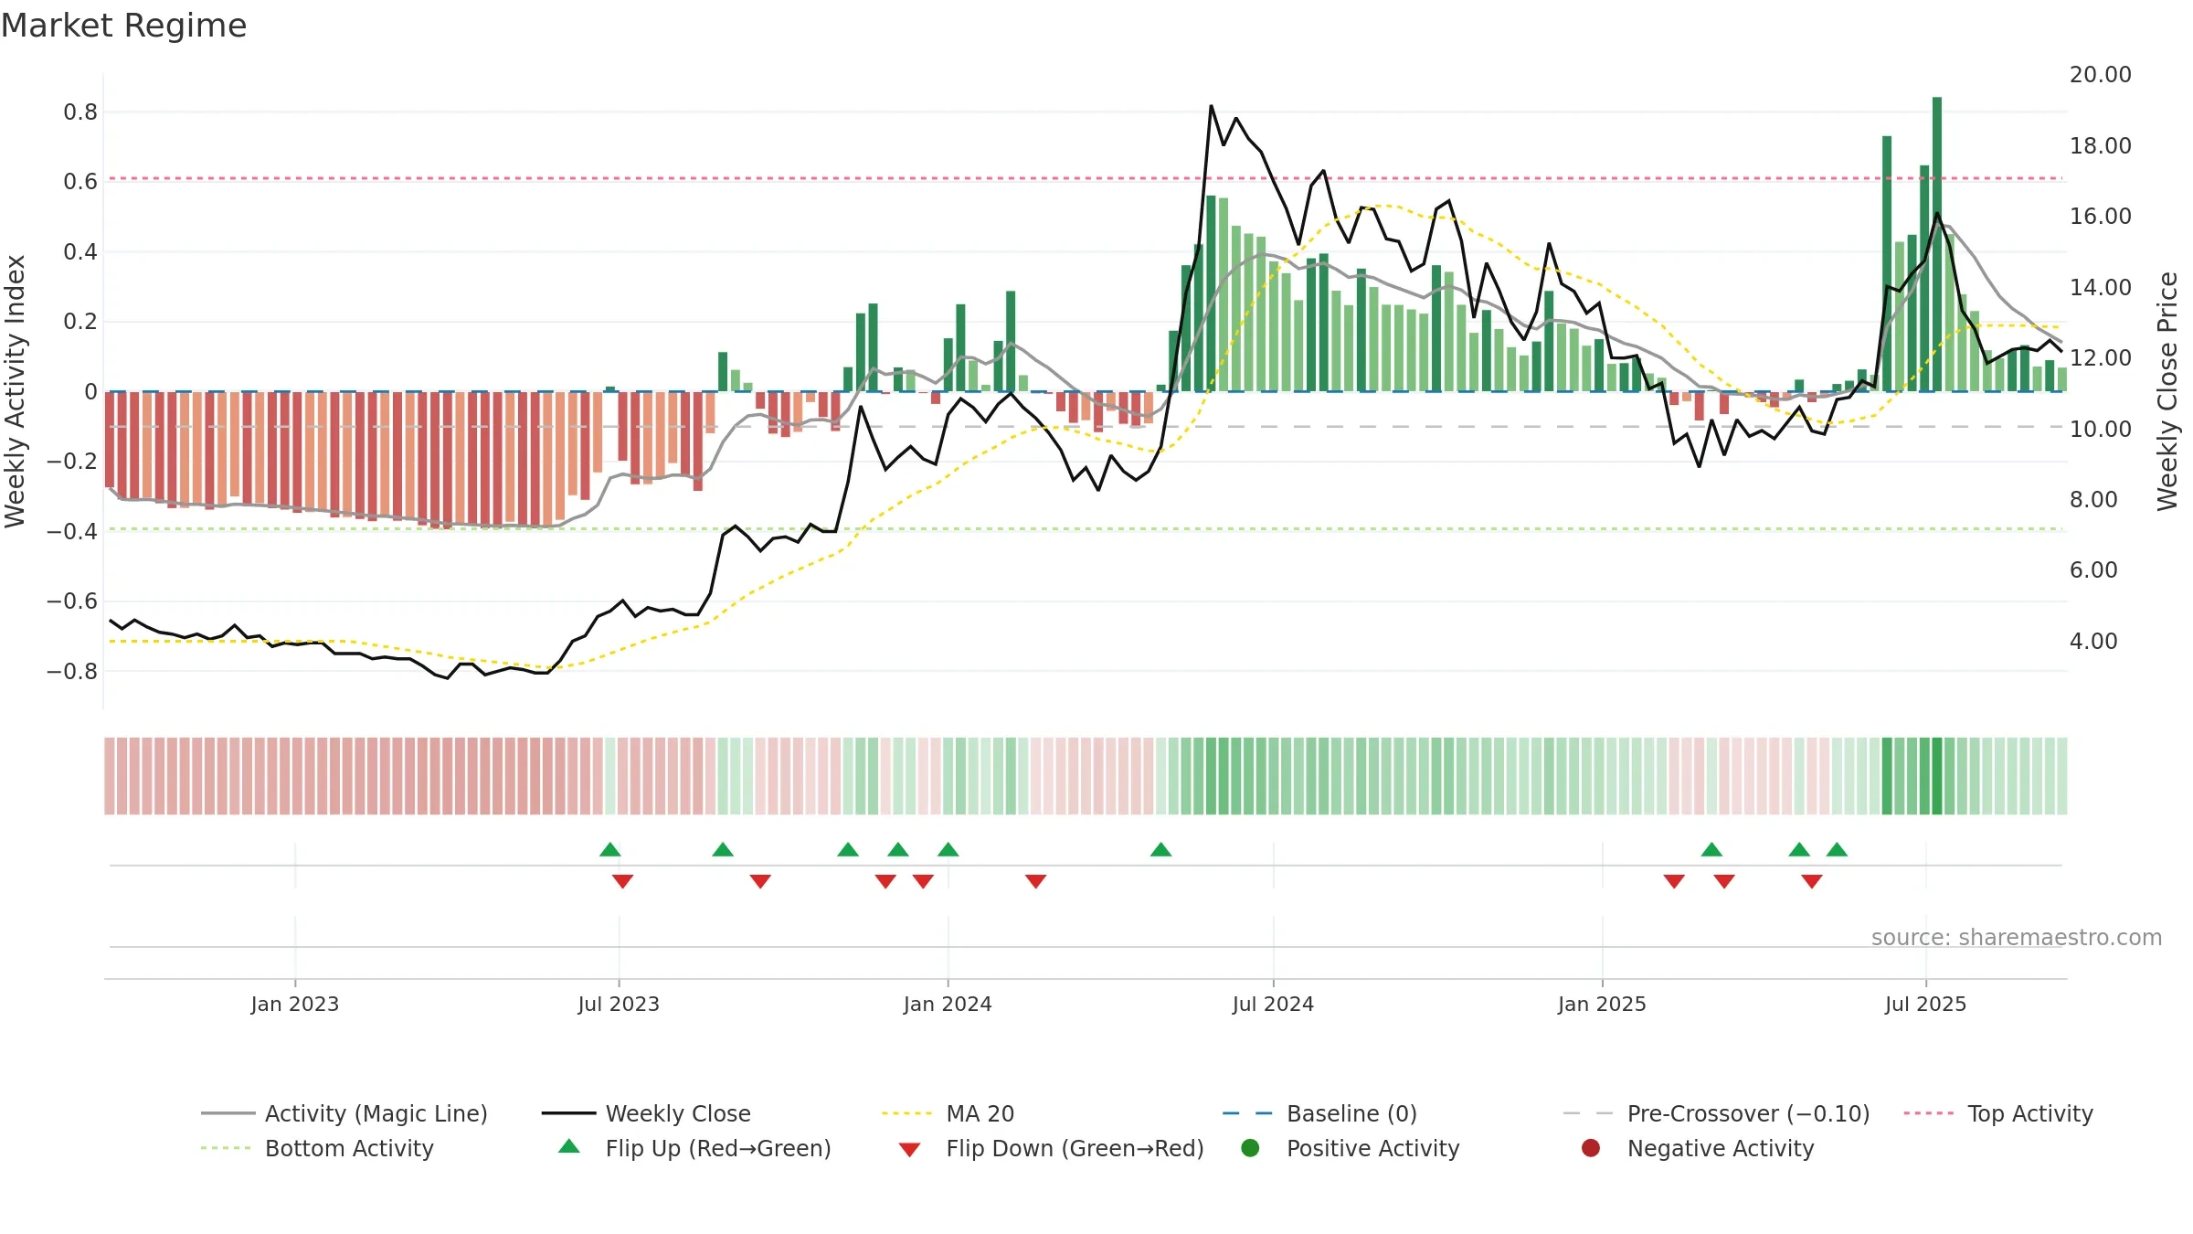Click the 10.00 price axis label
The height and width of the screenshot is (1234, 2193).
point(2100,429)
